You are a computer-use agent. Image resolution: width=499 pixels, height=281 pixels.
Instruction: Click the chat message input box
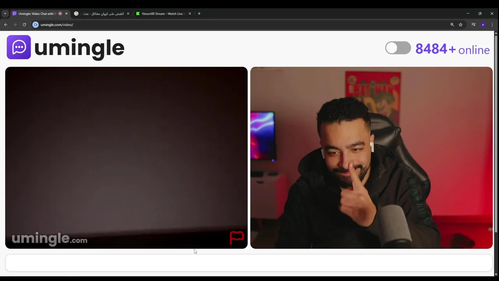tap(249, 263)
